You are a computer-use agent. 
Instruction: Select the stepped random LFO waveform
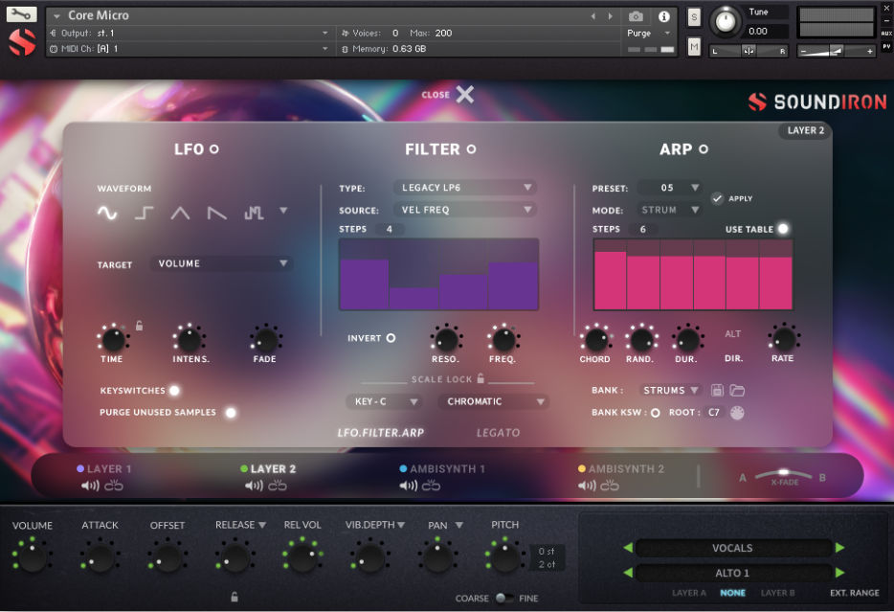[252, 214]
